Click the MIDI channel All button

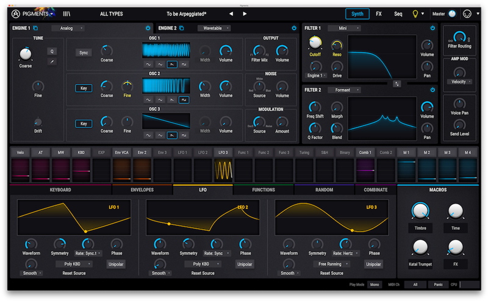(x=415, y=285)
